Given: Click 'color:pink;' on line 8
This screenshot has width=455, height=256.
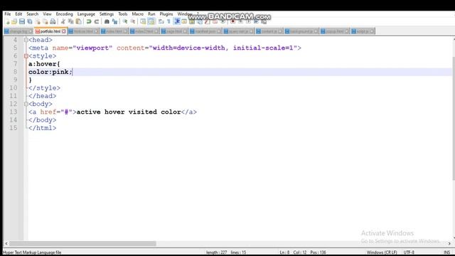Looking at the screenshot, I should pyautogui.click(x=50, y=72).
